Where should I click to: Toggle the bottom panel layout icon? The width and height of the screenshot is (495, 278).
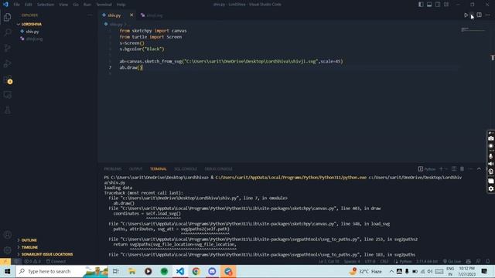(429, 5)
